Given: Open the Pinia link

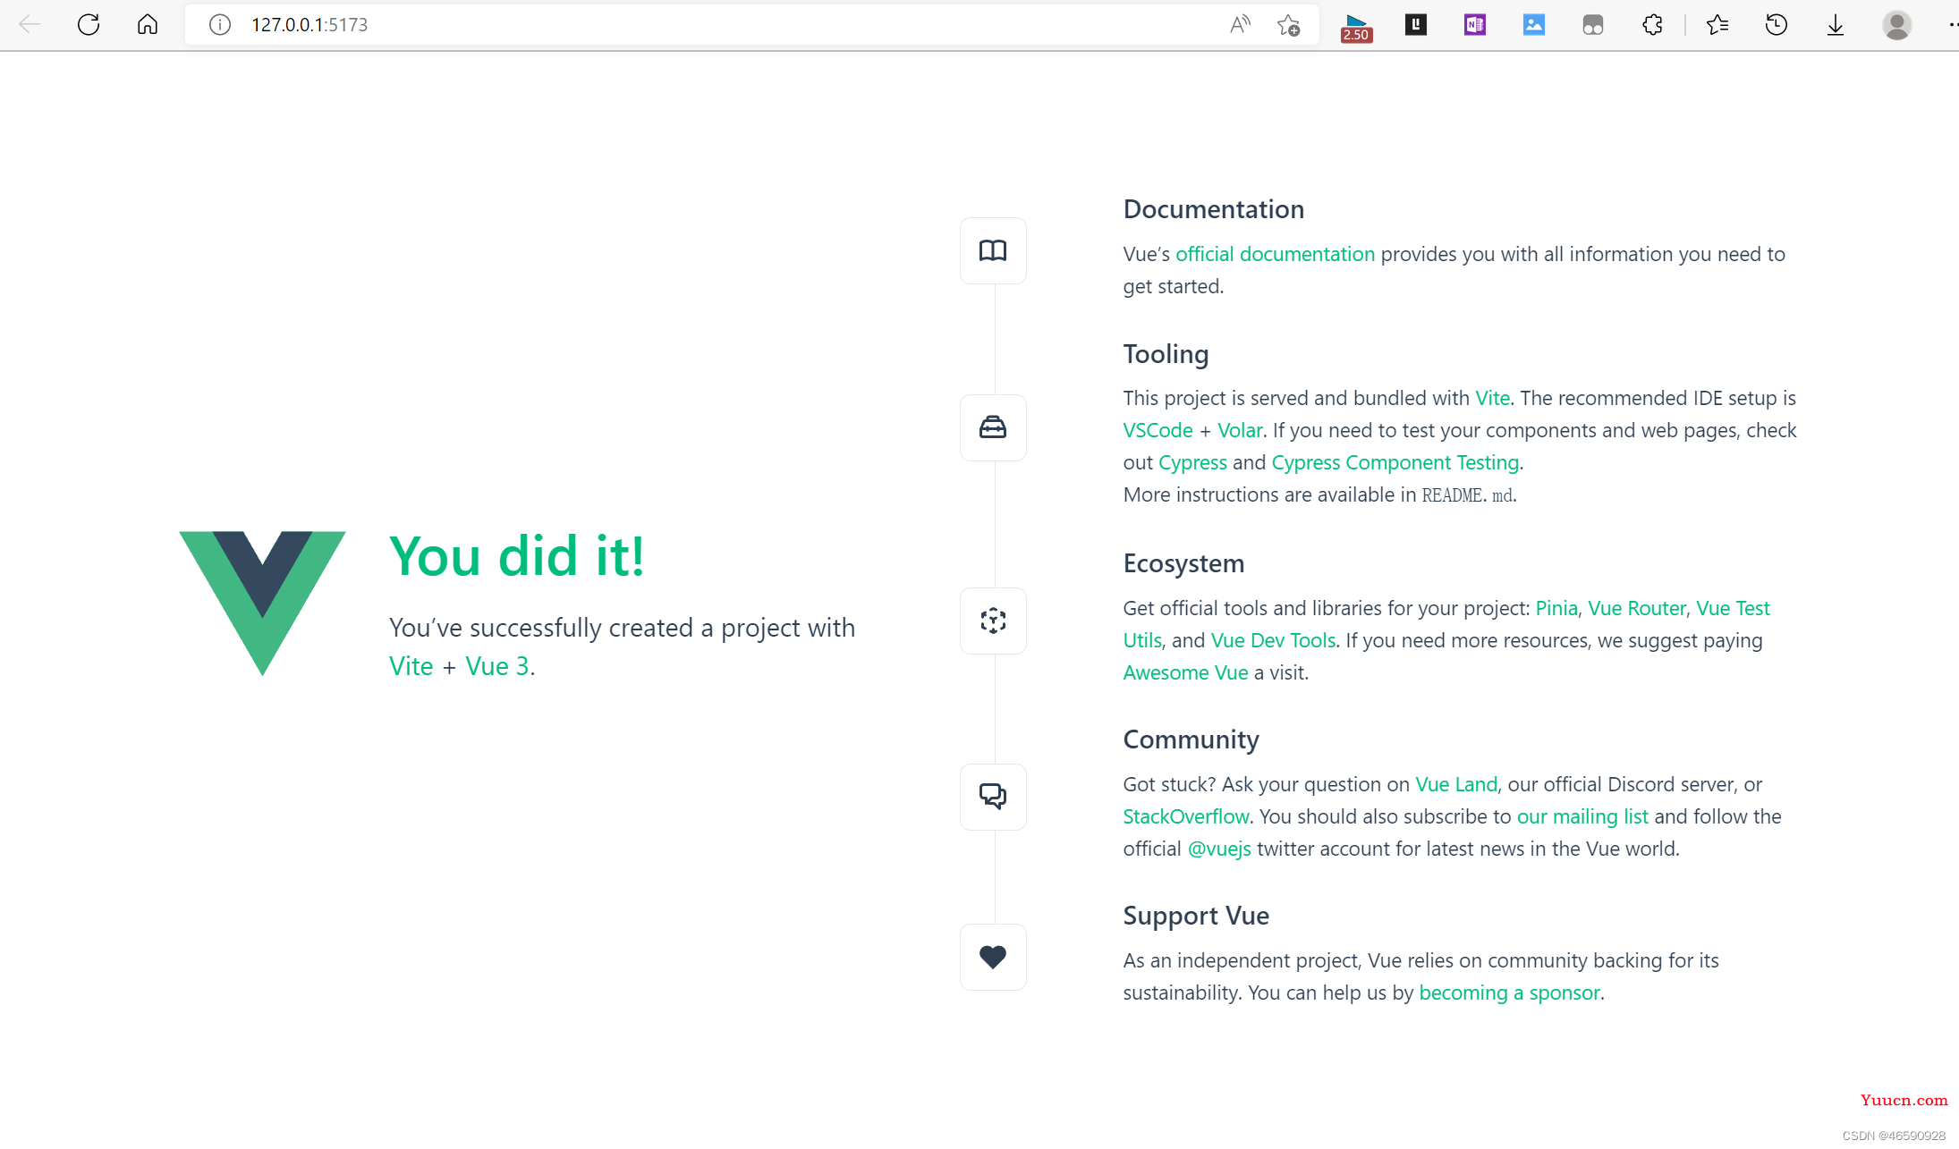Looking at the screenshot, I should click(1556, 608).
